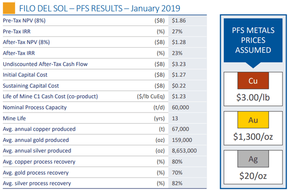This screenshot has height=191, width=288.
Task: Select the Mine Life row label
Action: click(15, 118)
